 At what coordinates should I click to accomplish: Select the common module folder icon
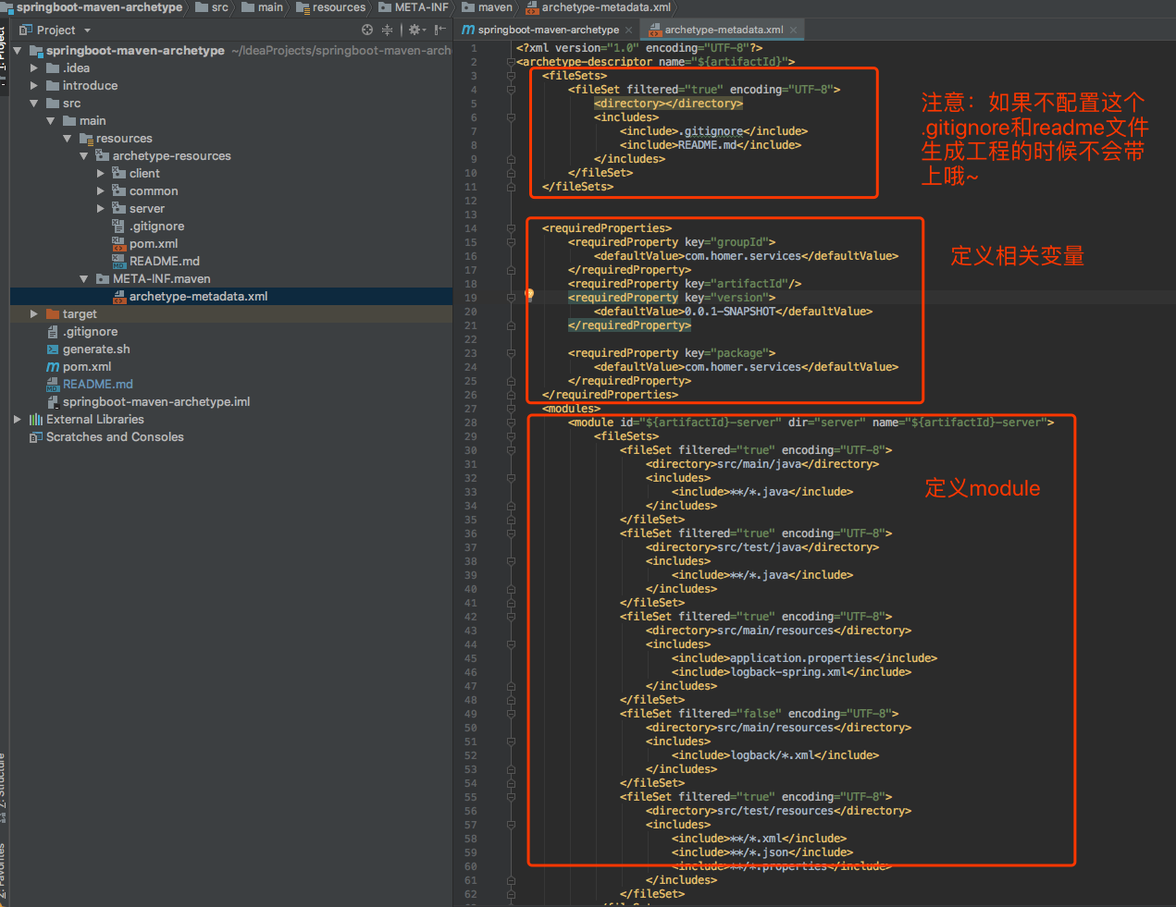(118, 190)
